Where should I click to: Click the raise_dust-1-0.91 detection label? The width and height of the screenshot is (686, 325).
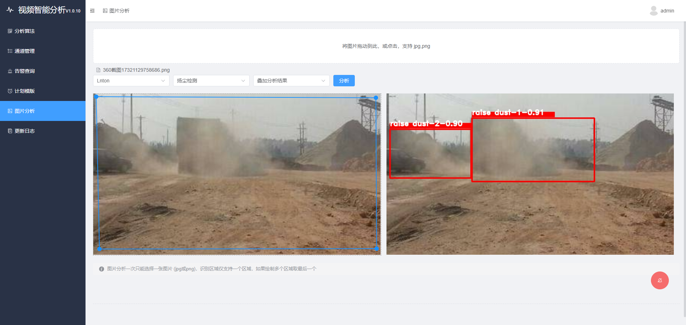point(513,113)
